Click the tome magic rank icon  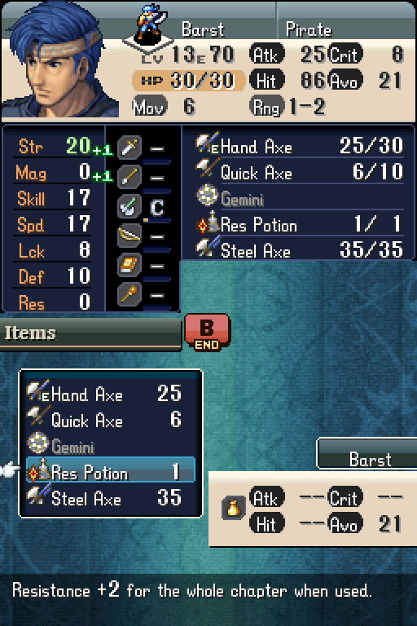(x=129, y=265)
